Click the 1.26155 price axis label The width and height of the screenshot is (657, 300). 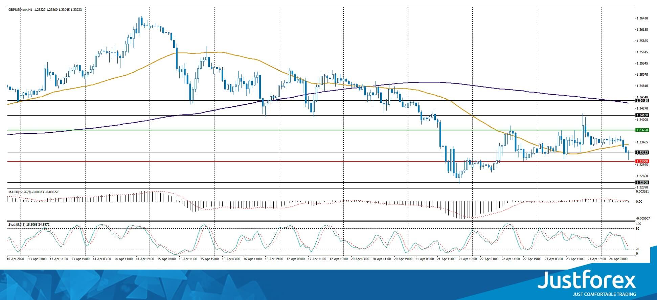[642, 30]
